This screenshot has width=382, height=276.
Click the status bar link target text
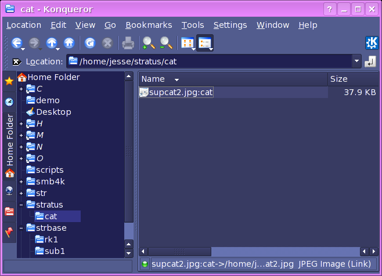[222, 264]
